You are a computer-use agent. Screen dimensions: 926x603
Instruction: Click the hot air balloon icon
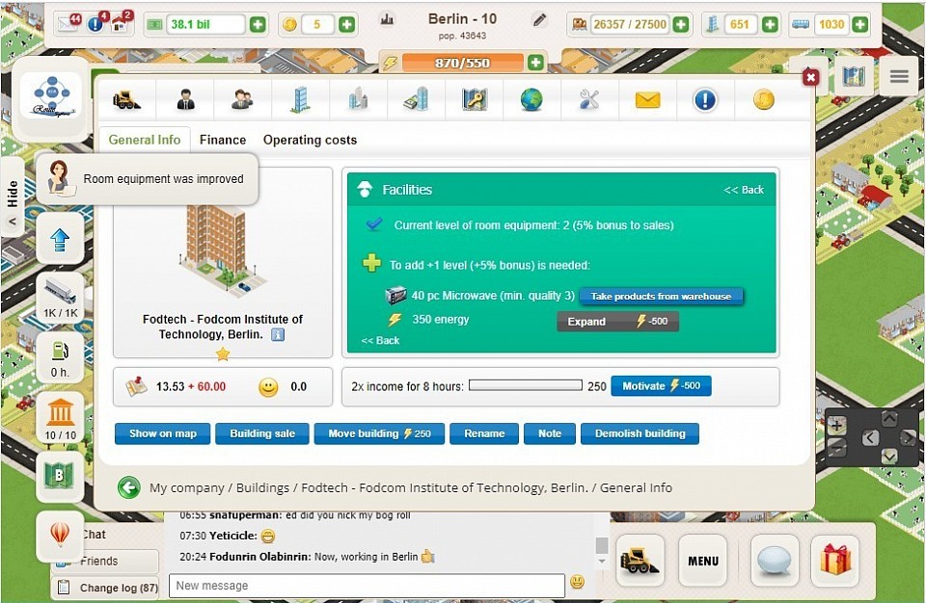click(x=60, y=536)
